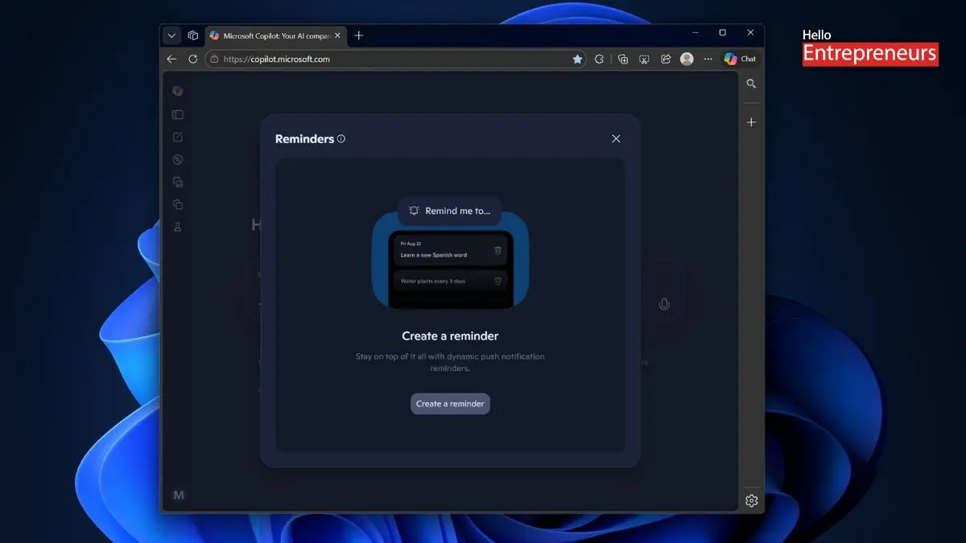Toggle the Copilot sidebar panel icon
Screen dimensions: 966x543
coord(178,115)
